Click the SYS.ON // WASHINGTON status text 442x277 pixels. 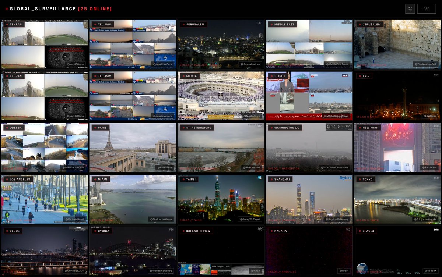284,168
